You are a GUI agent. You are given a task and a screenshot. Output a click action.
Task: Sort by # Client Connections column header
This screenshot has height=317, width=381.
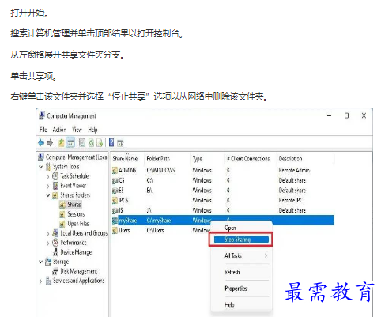pyautogui.click(x=248, y=159)
